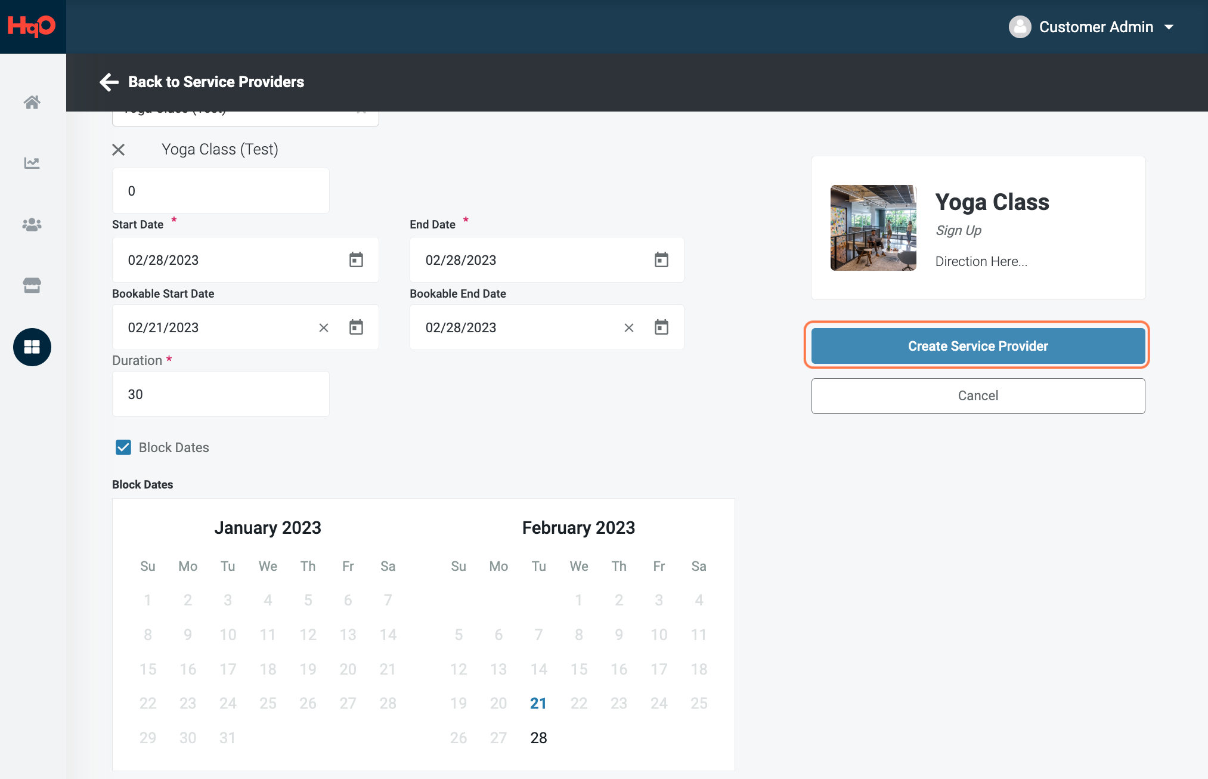Viewport: 1208px width, 779px height.
Task: Clear the Bookable End Date value
Action: 629,328
